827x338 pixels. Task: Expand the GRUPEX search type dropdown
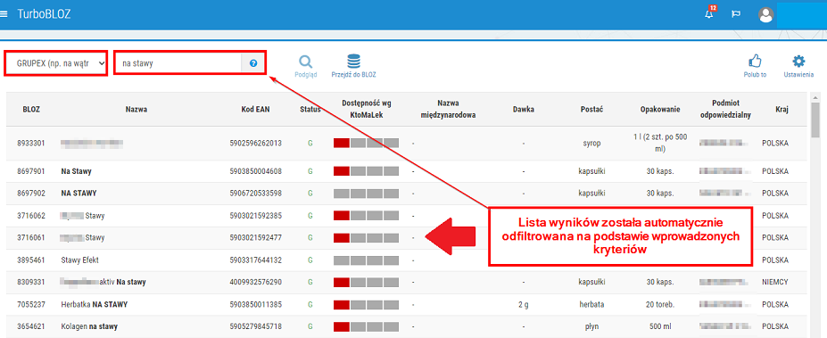tap(56, 63)
